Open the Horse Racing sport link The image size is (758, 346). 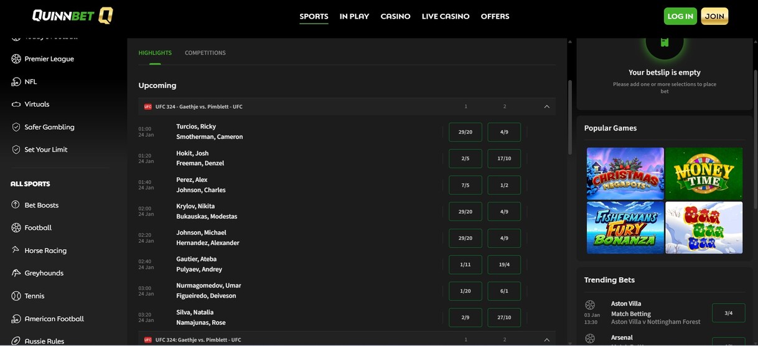[x=45, y=250]
